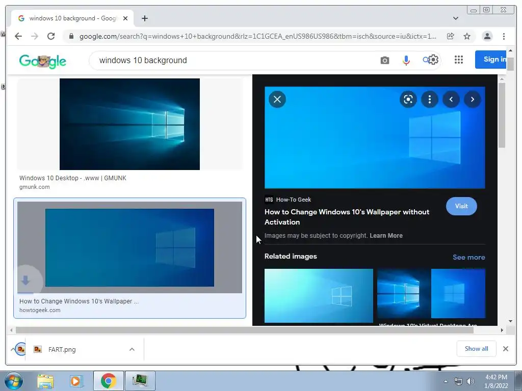The width and height of the screenshot is (522, 391).
Task: Start voice search with microphone
Action: point(406,60)
